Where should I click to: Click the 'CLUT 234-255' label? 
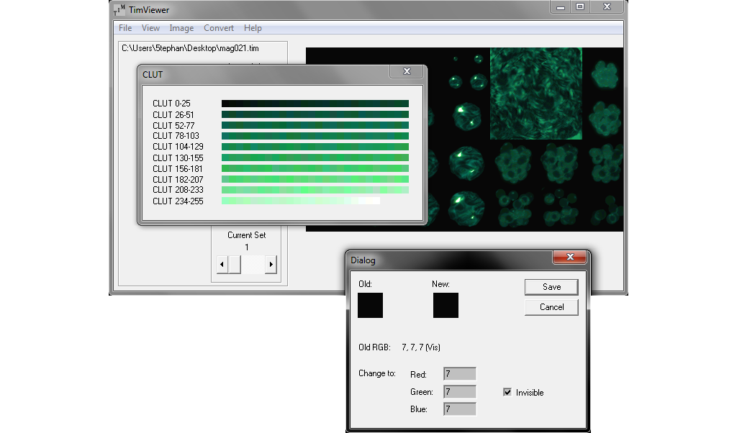(x=178, y=201)
